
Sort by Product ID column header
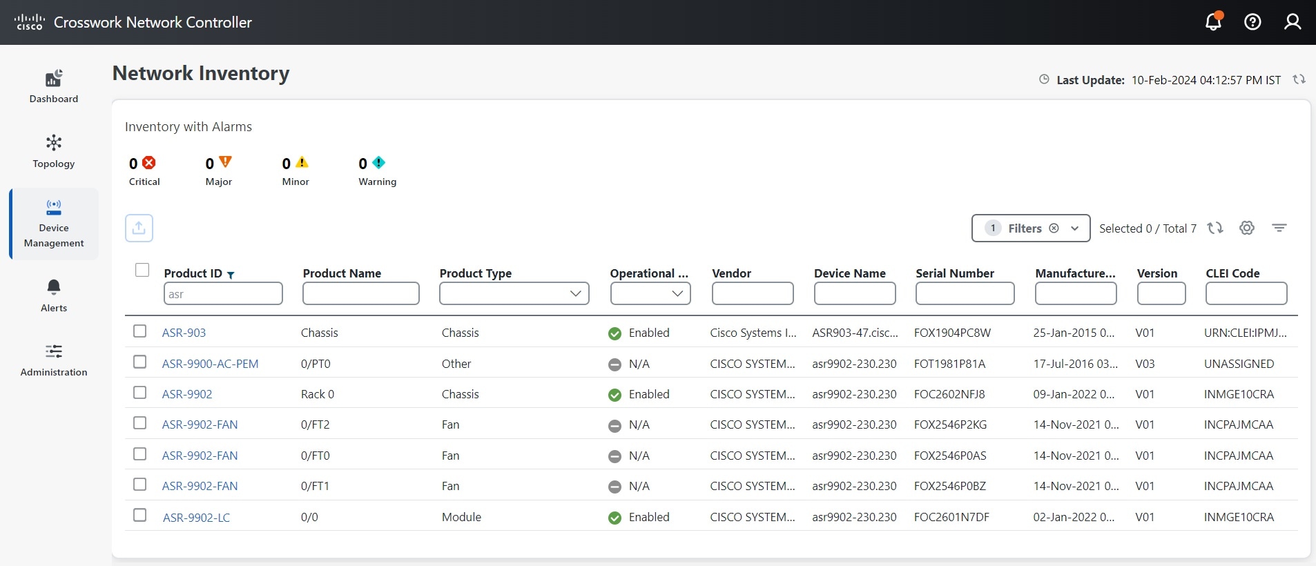193,273
